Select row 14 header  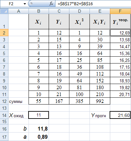pos(4,115)
